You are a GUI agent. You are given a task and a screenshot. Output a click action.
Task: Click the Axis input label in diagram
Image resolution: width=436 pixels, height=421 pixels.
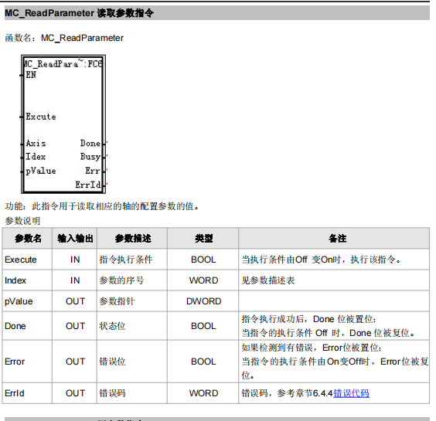(x=36, y=143)
